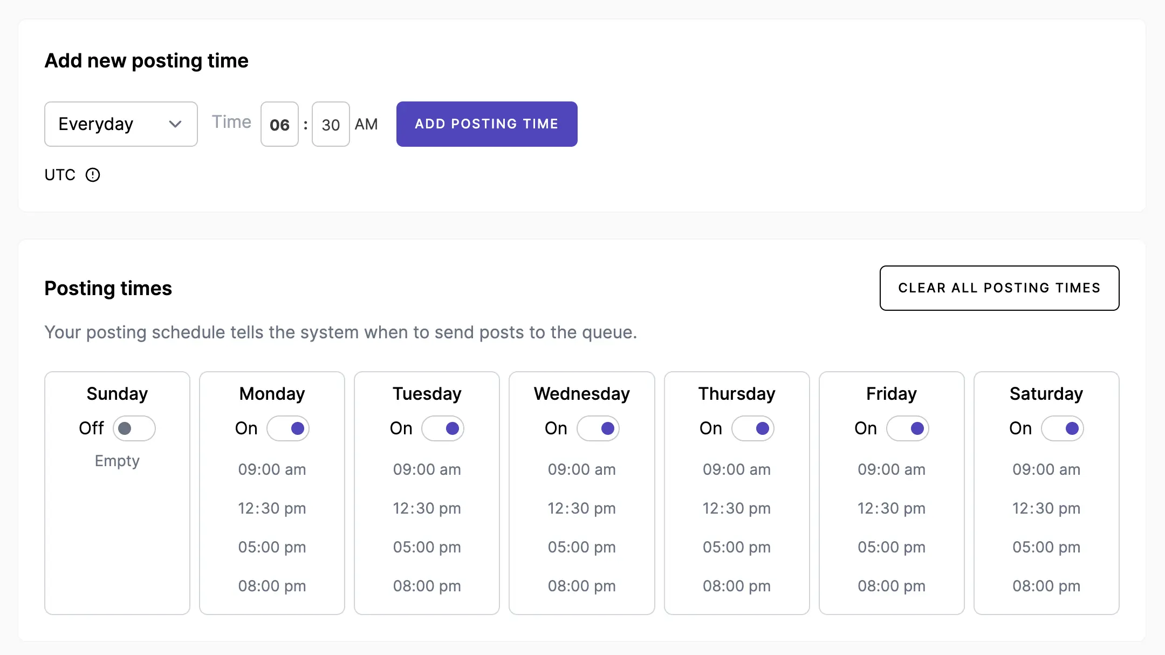
Task: Turn off Friday posting
Action: [x=908, y=428]
